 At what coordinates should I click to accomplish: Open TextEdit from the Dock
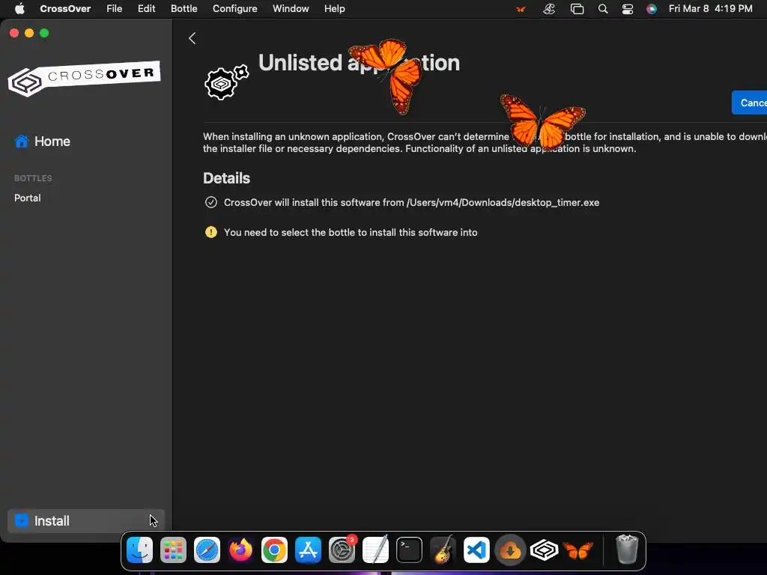(376, 550)
